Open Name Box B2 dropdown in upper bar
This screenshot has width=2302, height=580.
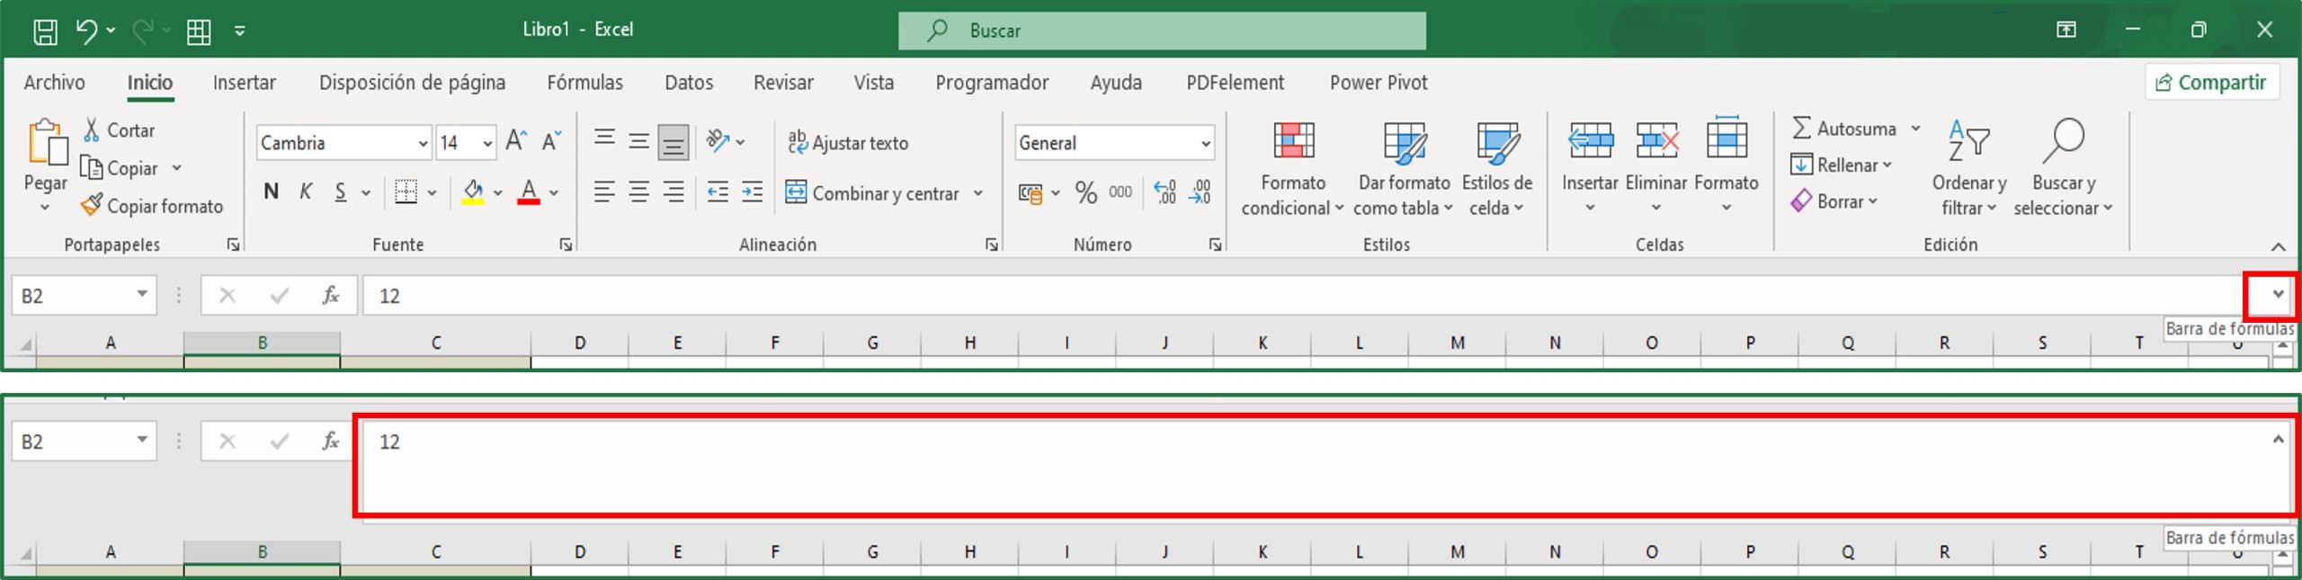[x=142, y=294]
